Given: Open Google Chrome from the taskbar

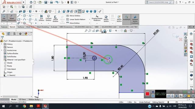Looking at the screenshot, I should (x=24, y=106).
